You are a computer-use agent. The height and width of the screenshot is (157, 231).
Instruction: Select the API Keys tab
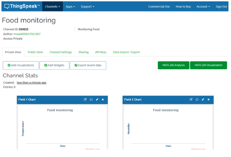[x=101, y=52]
